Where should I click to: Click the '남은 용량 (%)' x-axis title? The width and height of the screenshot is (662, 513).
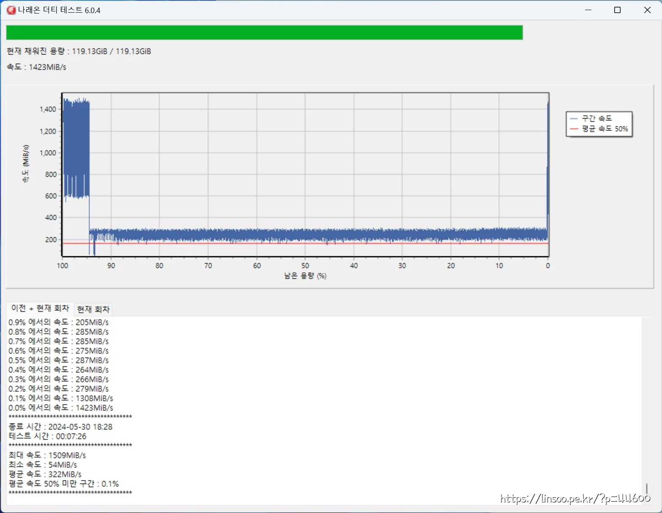(x=305, y=276)
